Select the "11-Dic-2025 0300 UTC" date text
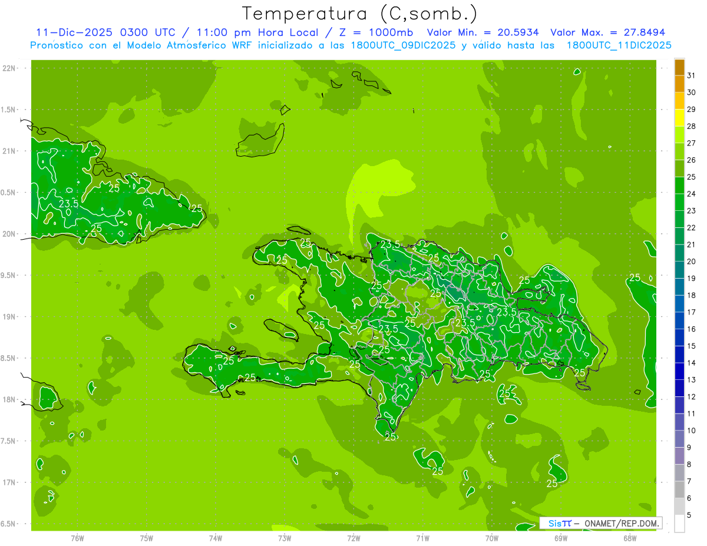This screenshot has width=707, height=546. point(105,32)
